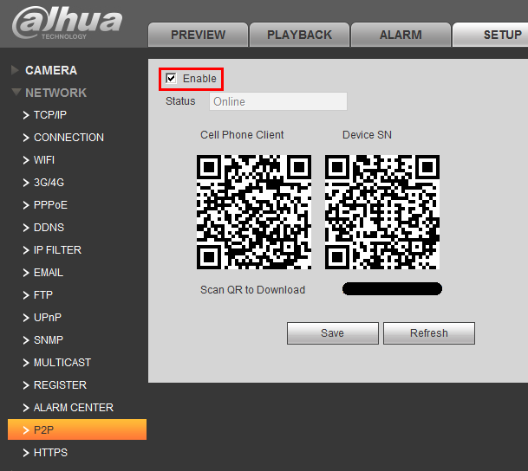Select PPPoE in the sidebar
The width and height of the screenshot is (528, 471).
point(50,205)
